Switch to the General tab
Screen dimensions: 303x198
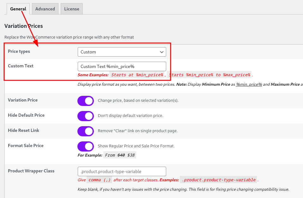point(18,9)
